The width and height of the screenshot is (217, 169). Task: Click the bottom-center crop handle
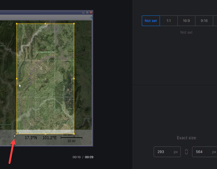(x=45, y=134)
